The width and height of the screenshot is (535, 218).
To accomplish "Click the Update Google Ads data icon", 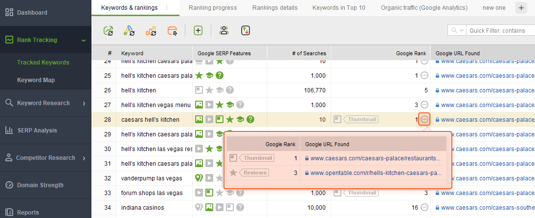I will pyautogui.click(x=129, y=31).
